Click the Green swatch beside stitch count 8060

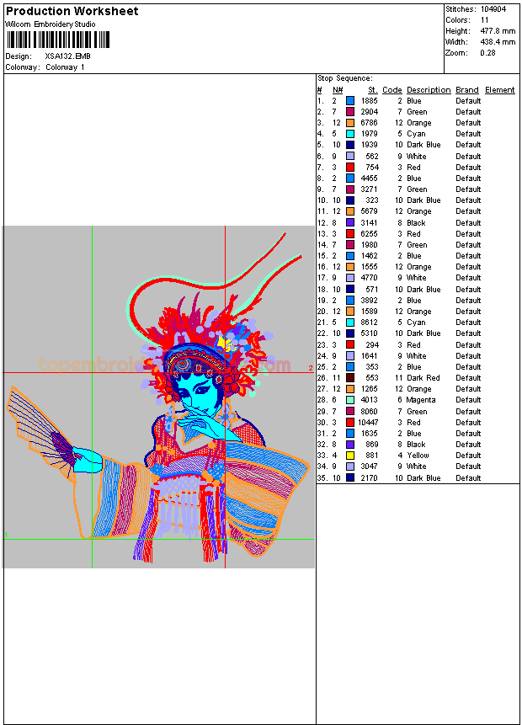350,412
